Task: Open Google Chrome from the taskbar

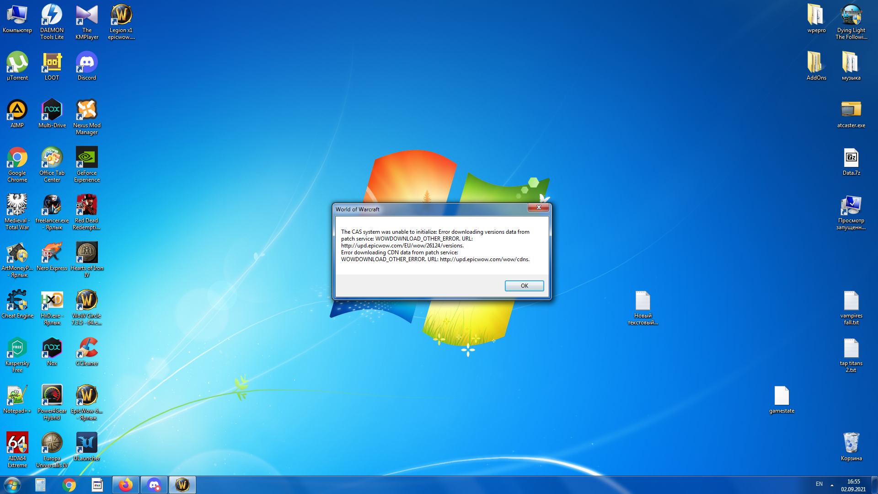Action: tap(69, 485)
